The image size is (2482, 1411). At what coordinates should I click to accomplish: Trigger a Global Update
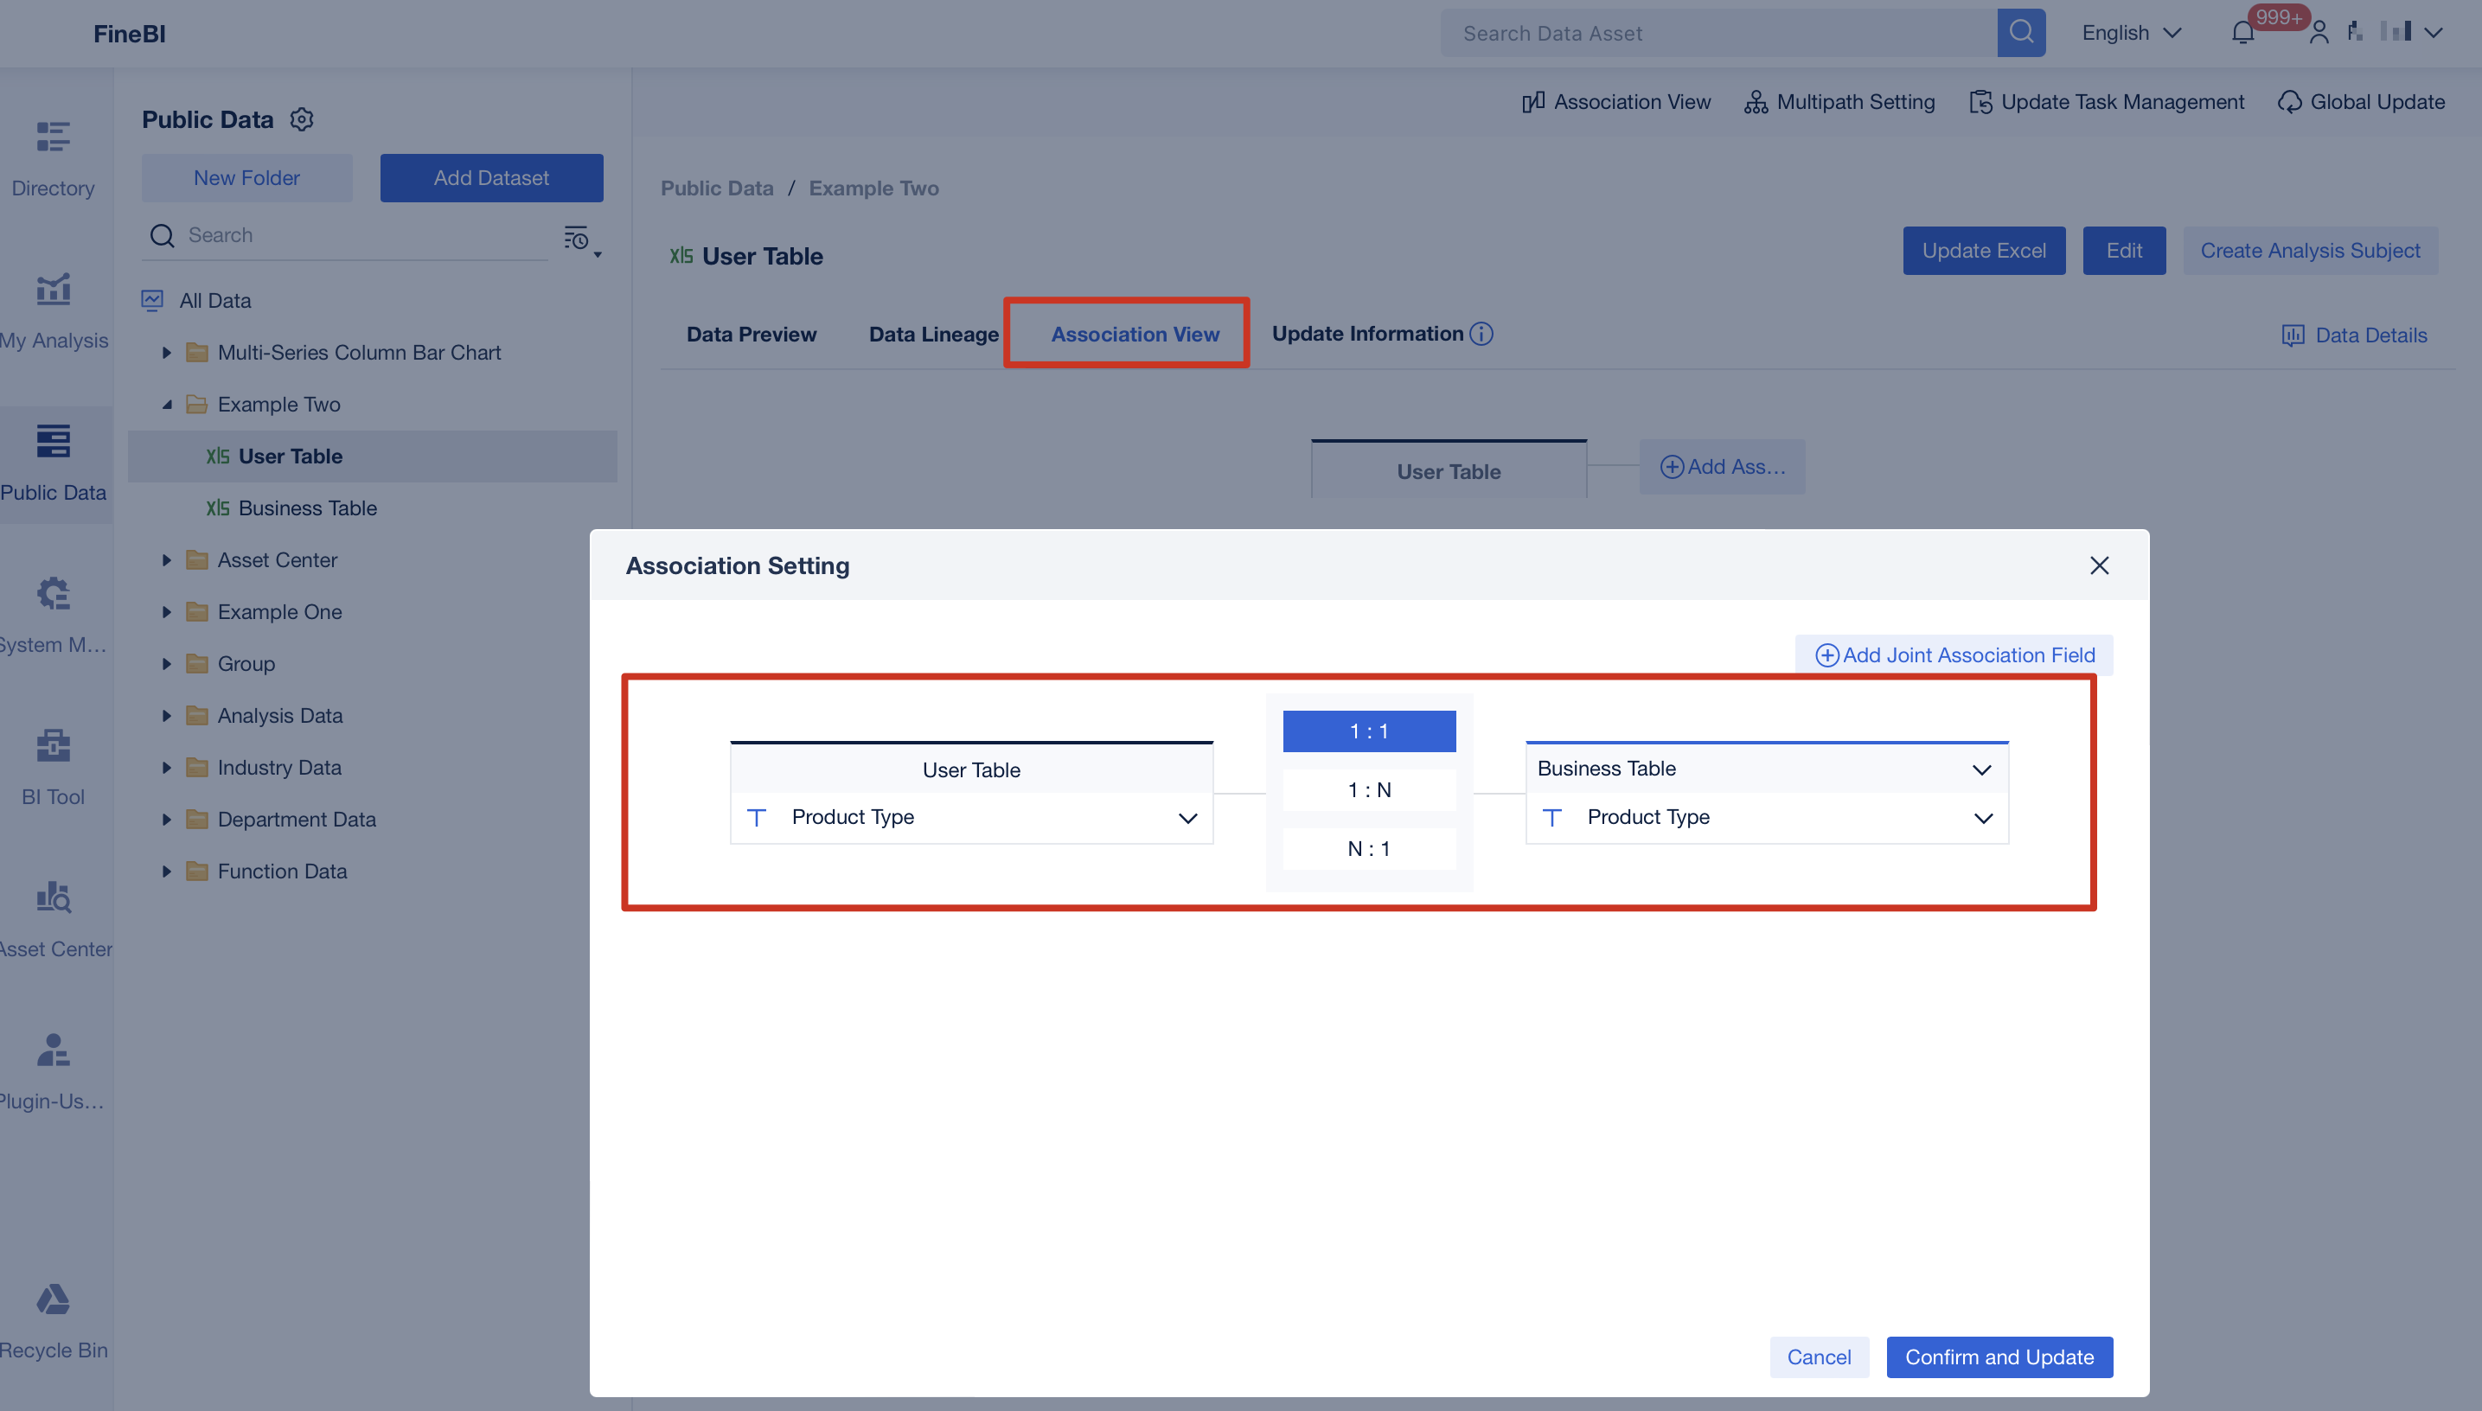tap(2362, 102)
